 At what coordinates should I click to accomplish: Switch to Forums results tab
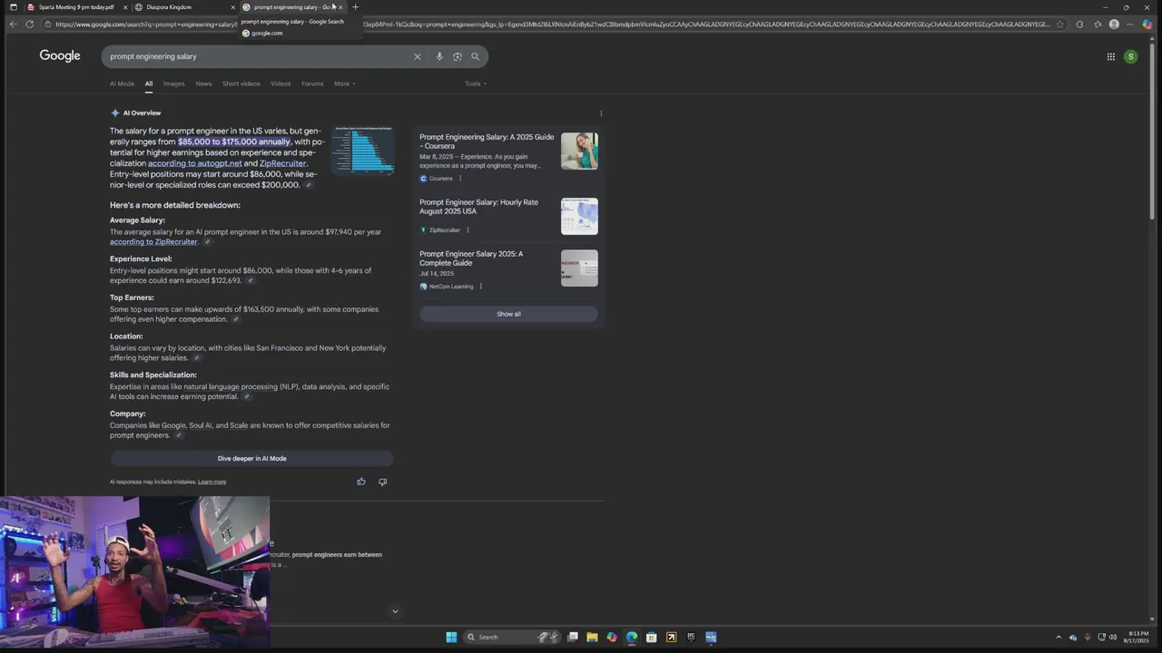point(312,83)
